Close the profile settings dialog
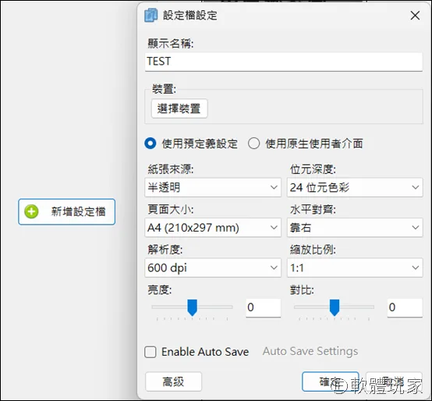Image resolution: width=432 pixels, height=401 pixels. [415, 16]
